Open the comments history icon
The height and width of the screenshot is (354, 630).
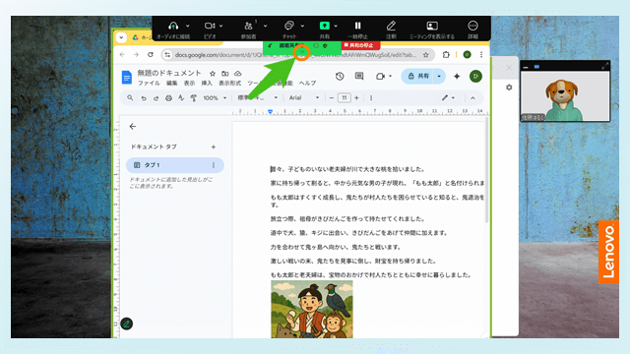tap(359, 77)
